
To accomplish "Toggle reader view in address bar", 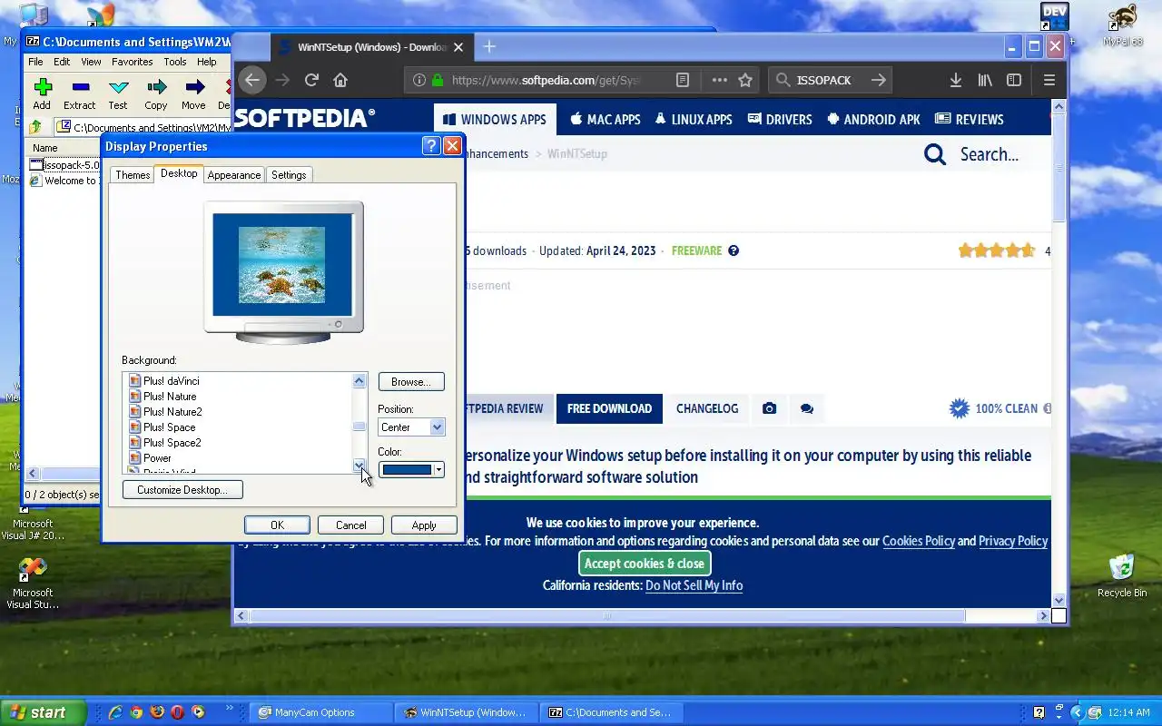I will click(683, 80).
